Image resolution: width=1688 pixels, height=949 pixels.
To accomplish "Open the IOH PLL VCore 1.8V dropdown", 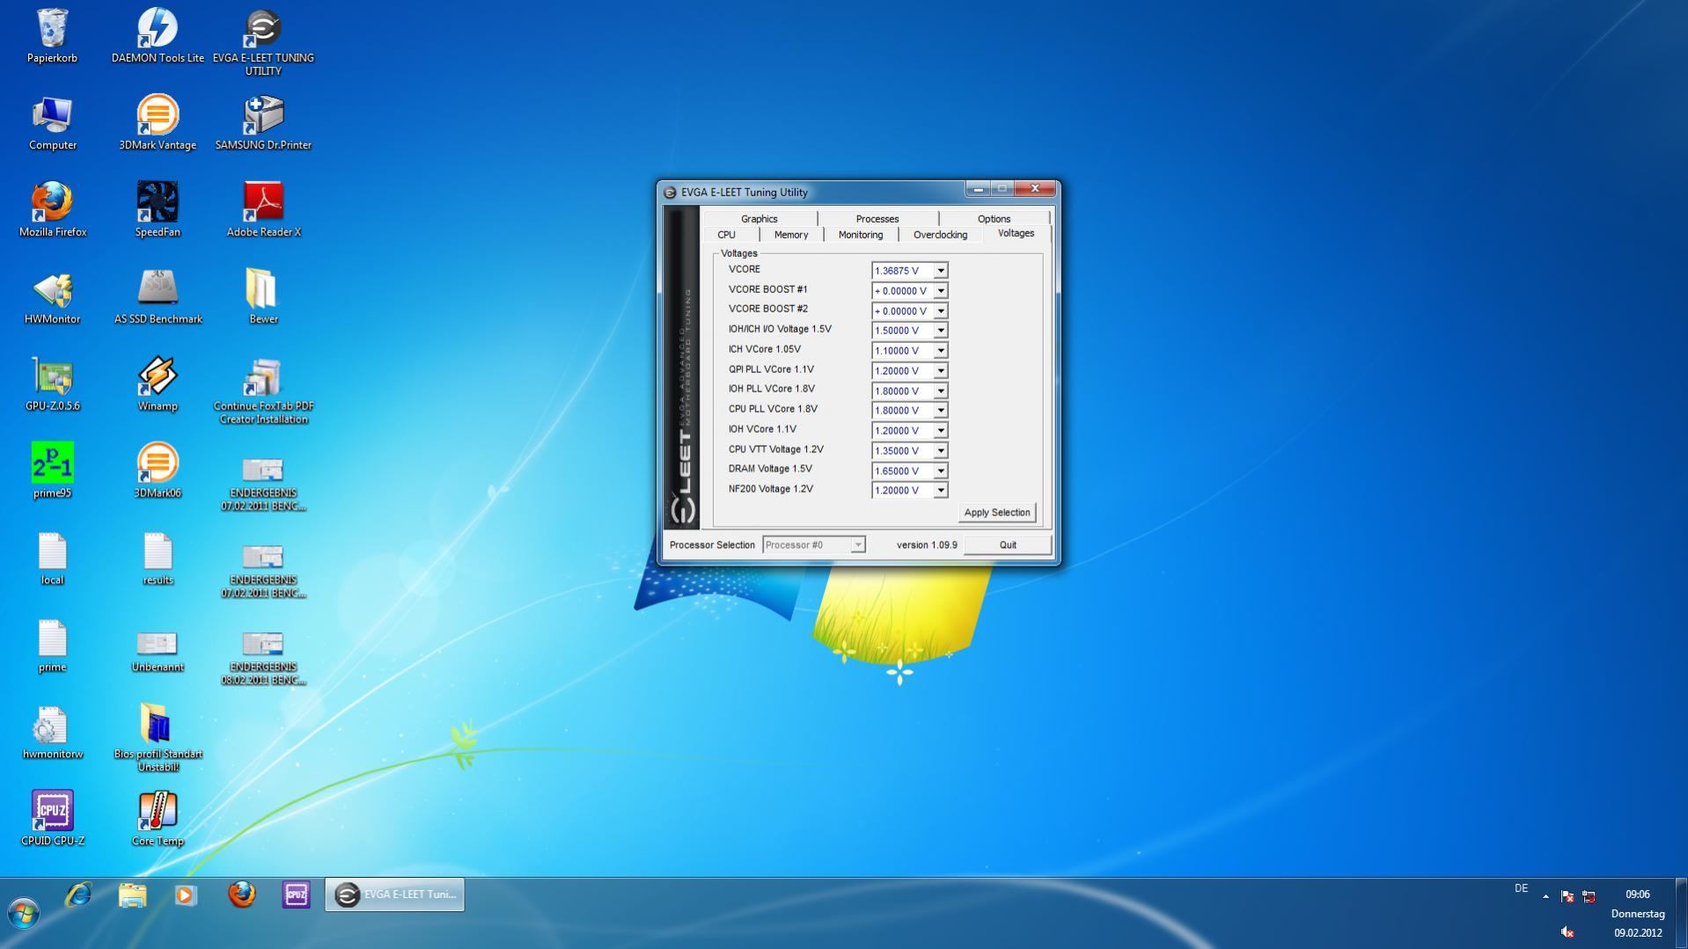I will coord(941,391).
